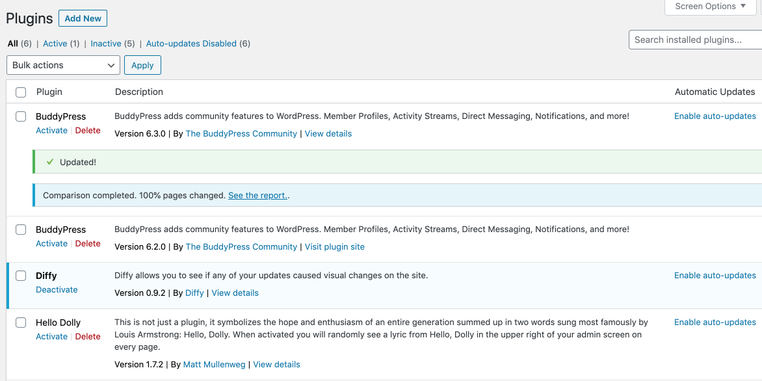Check the BuddyPress 6.2.0 row checkbox
The image size is (762, 381).
click(x=21, y=230)
